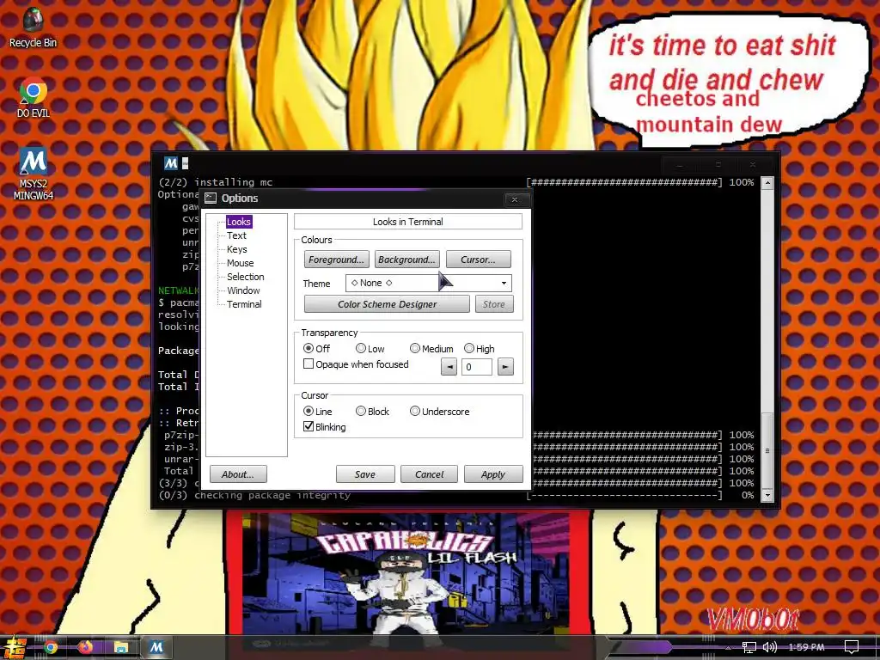
Task: Click the terminal scrollbar up arrow
Action: point(767,182)
